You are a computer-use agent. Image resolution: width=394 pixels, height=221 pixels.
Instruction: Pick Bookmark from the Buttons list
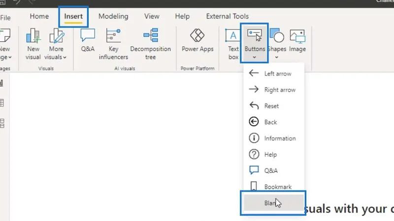pyautogui.click(x=273, y=187)
